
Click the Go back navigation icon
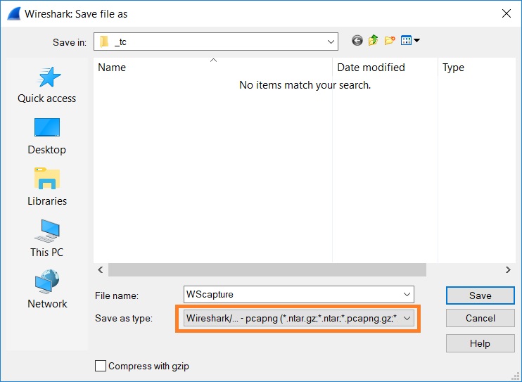357,41
